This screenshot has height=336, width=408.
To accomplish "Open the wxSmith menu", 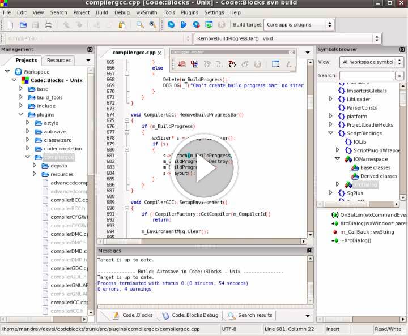I will tap(146, 12).
